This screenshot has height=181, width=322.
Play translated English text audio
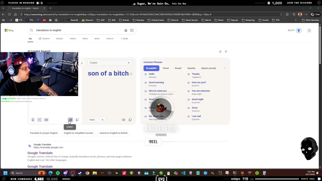[x=123, y=120]
